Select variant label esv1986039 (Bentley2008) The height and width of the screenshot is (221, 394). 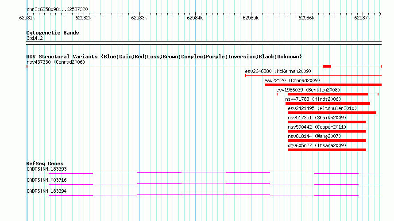click(x=308, y=90)
